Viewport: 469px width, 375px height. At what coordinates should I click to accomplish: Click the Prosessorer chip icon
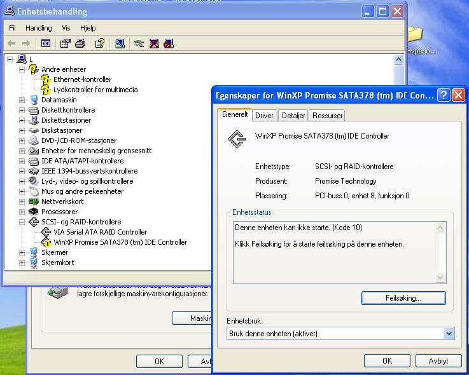point(34,212)
